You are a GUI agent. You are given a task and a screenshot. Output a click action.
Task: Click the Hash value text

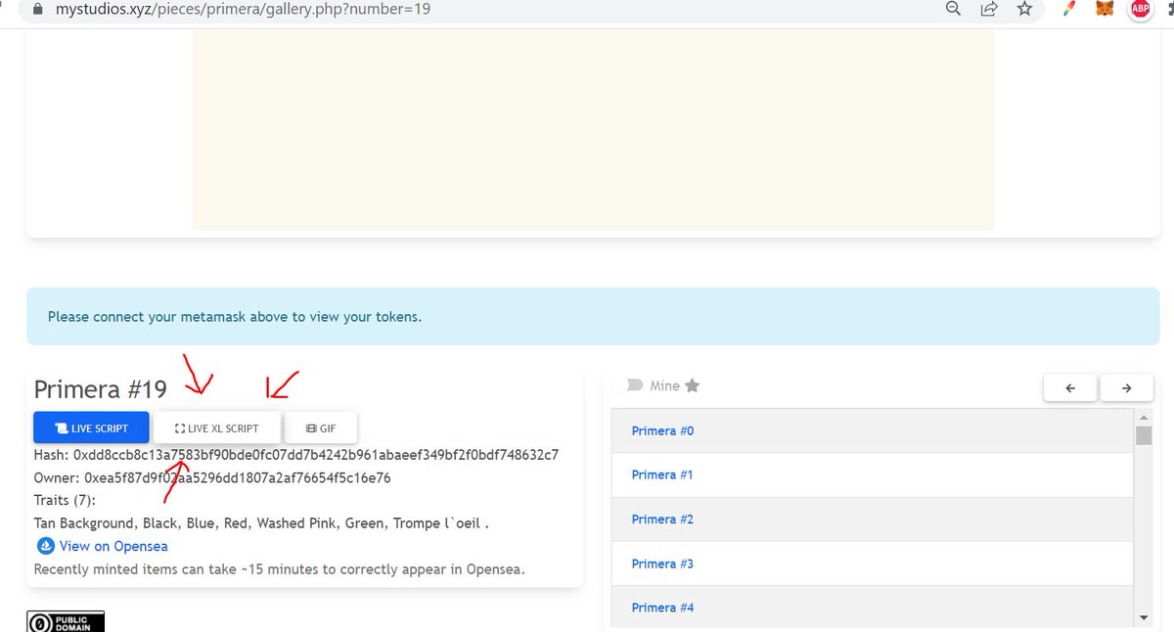(x=296, y=455)
